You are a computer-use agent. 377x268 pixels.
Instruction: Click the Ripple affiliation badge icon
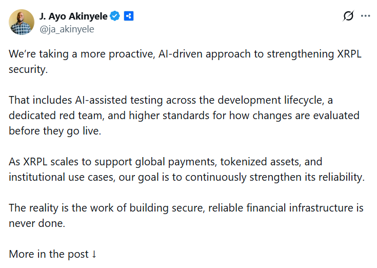coord(128,16)
